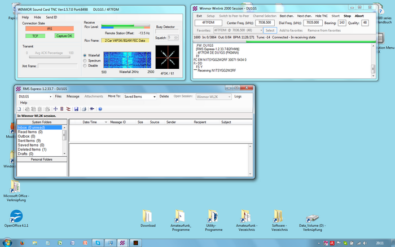
Task: Click the waterfall display image
Action: pyautogui.click(x=127, y=60)
